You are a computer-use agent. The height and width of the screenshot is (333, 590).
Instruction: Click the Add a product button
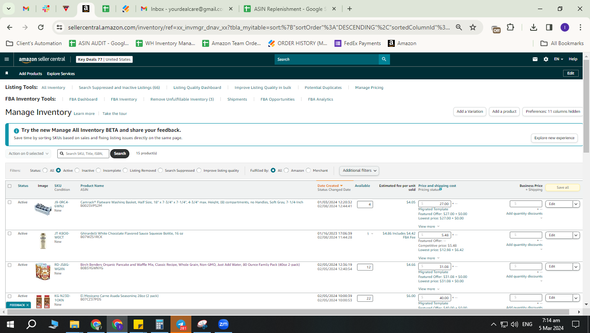click(505, 111)
